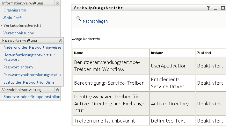Open Änderung des Passworthinweises
The height and width of the screenshot is (126, 226).
[x=33, y=47]
